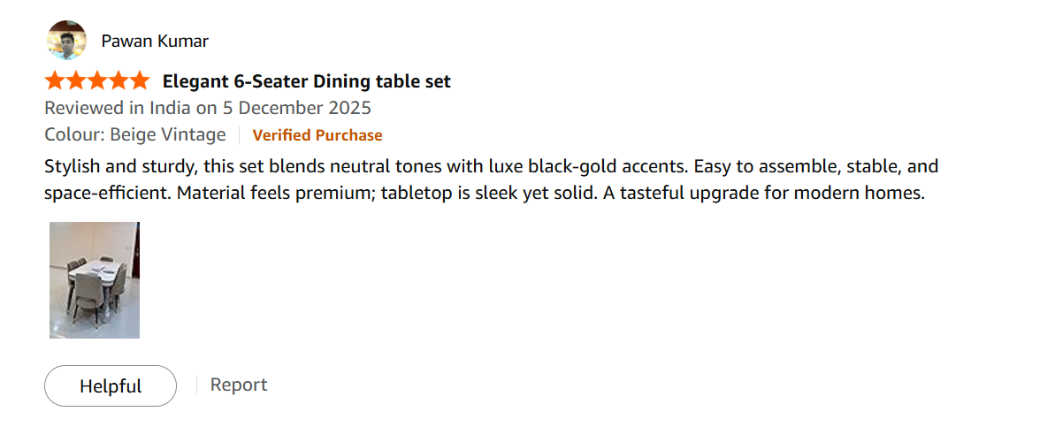1055x427 pixels.
Task: Click the fourth rating star
Action: (118, 81)
